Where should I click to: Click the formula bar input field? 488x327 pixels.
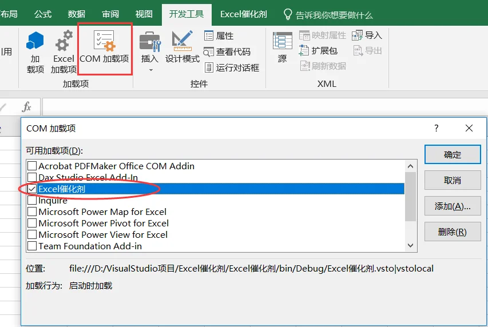point(265,107)
